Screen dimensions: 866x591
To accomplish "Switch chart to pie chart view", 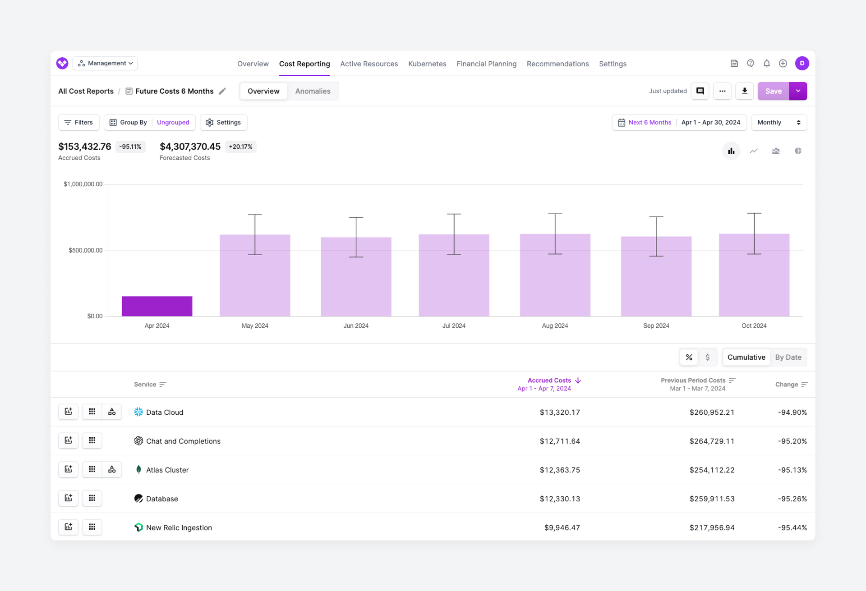I will point(798,151).
